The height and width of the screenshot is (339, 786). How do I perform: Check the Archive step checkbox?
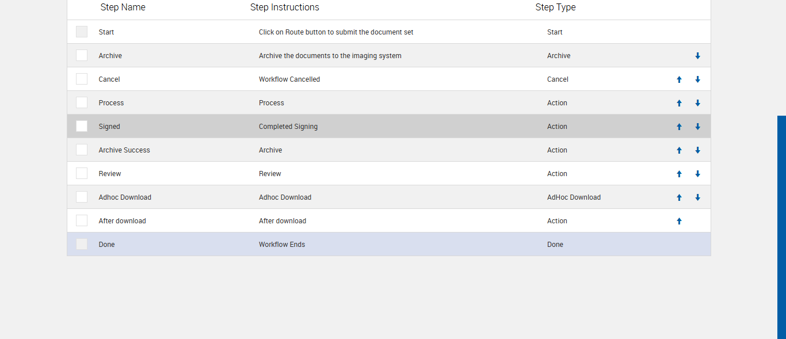(x=82, y=55)
